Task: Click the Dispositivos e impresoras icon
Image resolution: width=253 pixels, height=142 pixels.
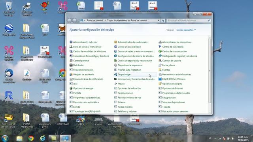Action: coord(115,65)
